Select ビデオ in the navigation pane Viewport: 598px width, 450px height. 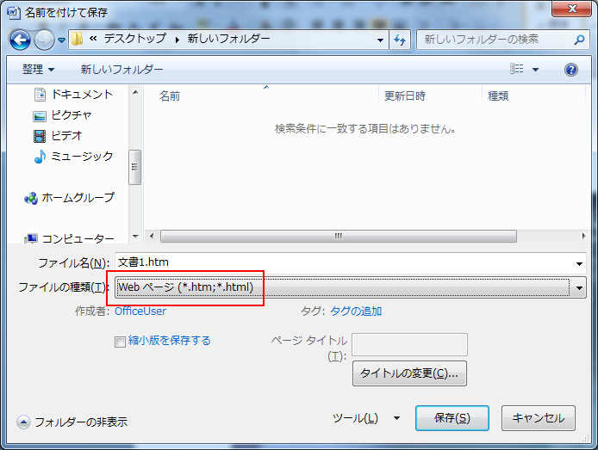pos(66,136)
